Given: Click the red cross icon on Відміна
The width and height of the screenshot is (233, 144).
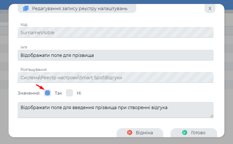Looking at the screenshot, I should point(130,132).
